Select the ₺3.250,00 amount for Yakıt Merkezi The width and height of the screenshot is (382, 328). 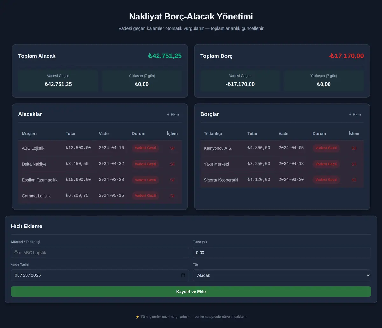(x=259, y=164)
